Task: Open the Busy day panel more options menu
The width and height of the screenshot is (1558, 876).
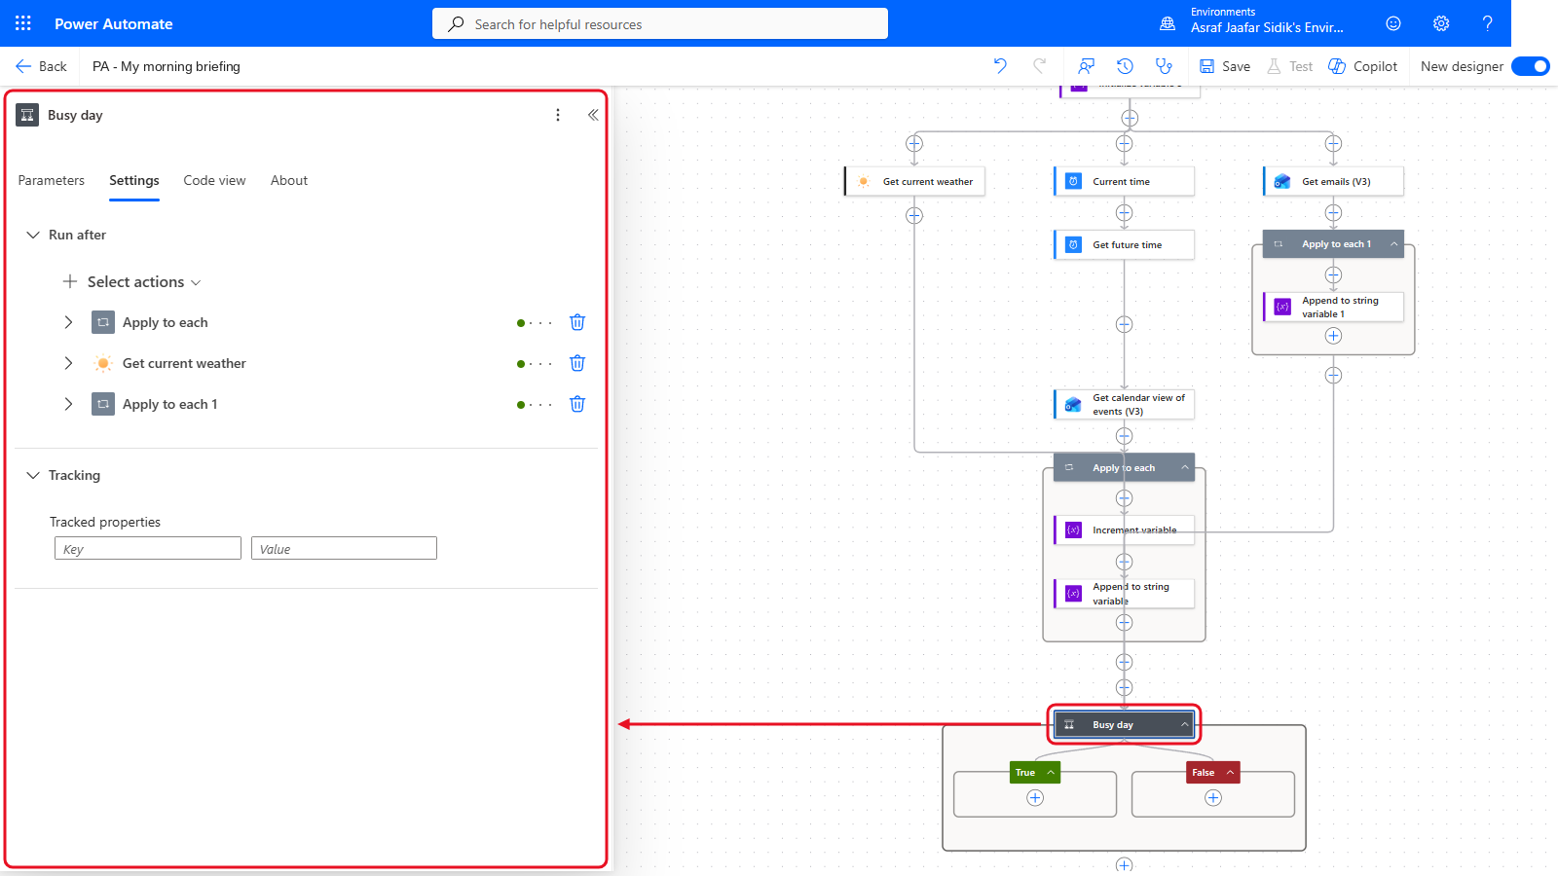Action: (x=558, y=115)
